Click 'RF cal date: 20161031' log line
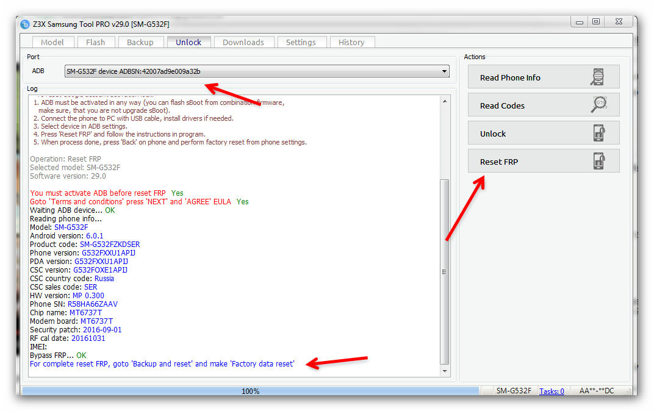The width and height of the screenshot is (654, 411). point(67,338)
